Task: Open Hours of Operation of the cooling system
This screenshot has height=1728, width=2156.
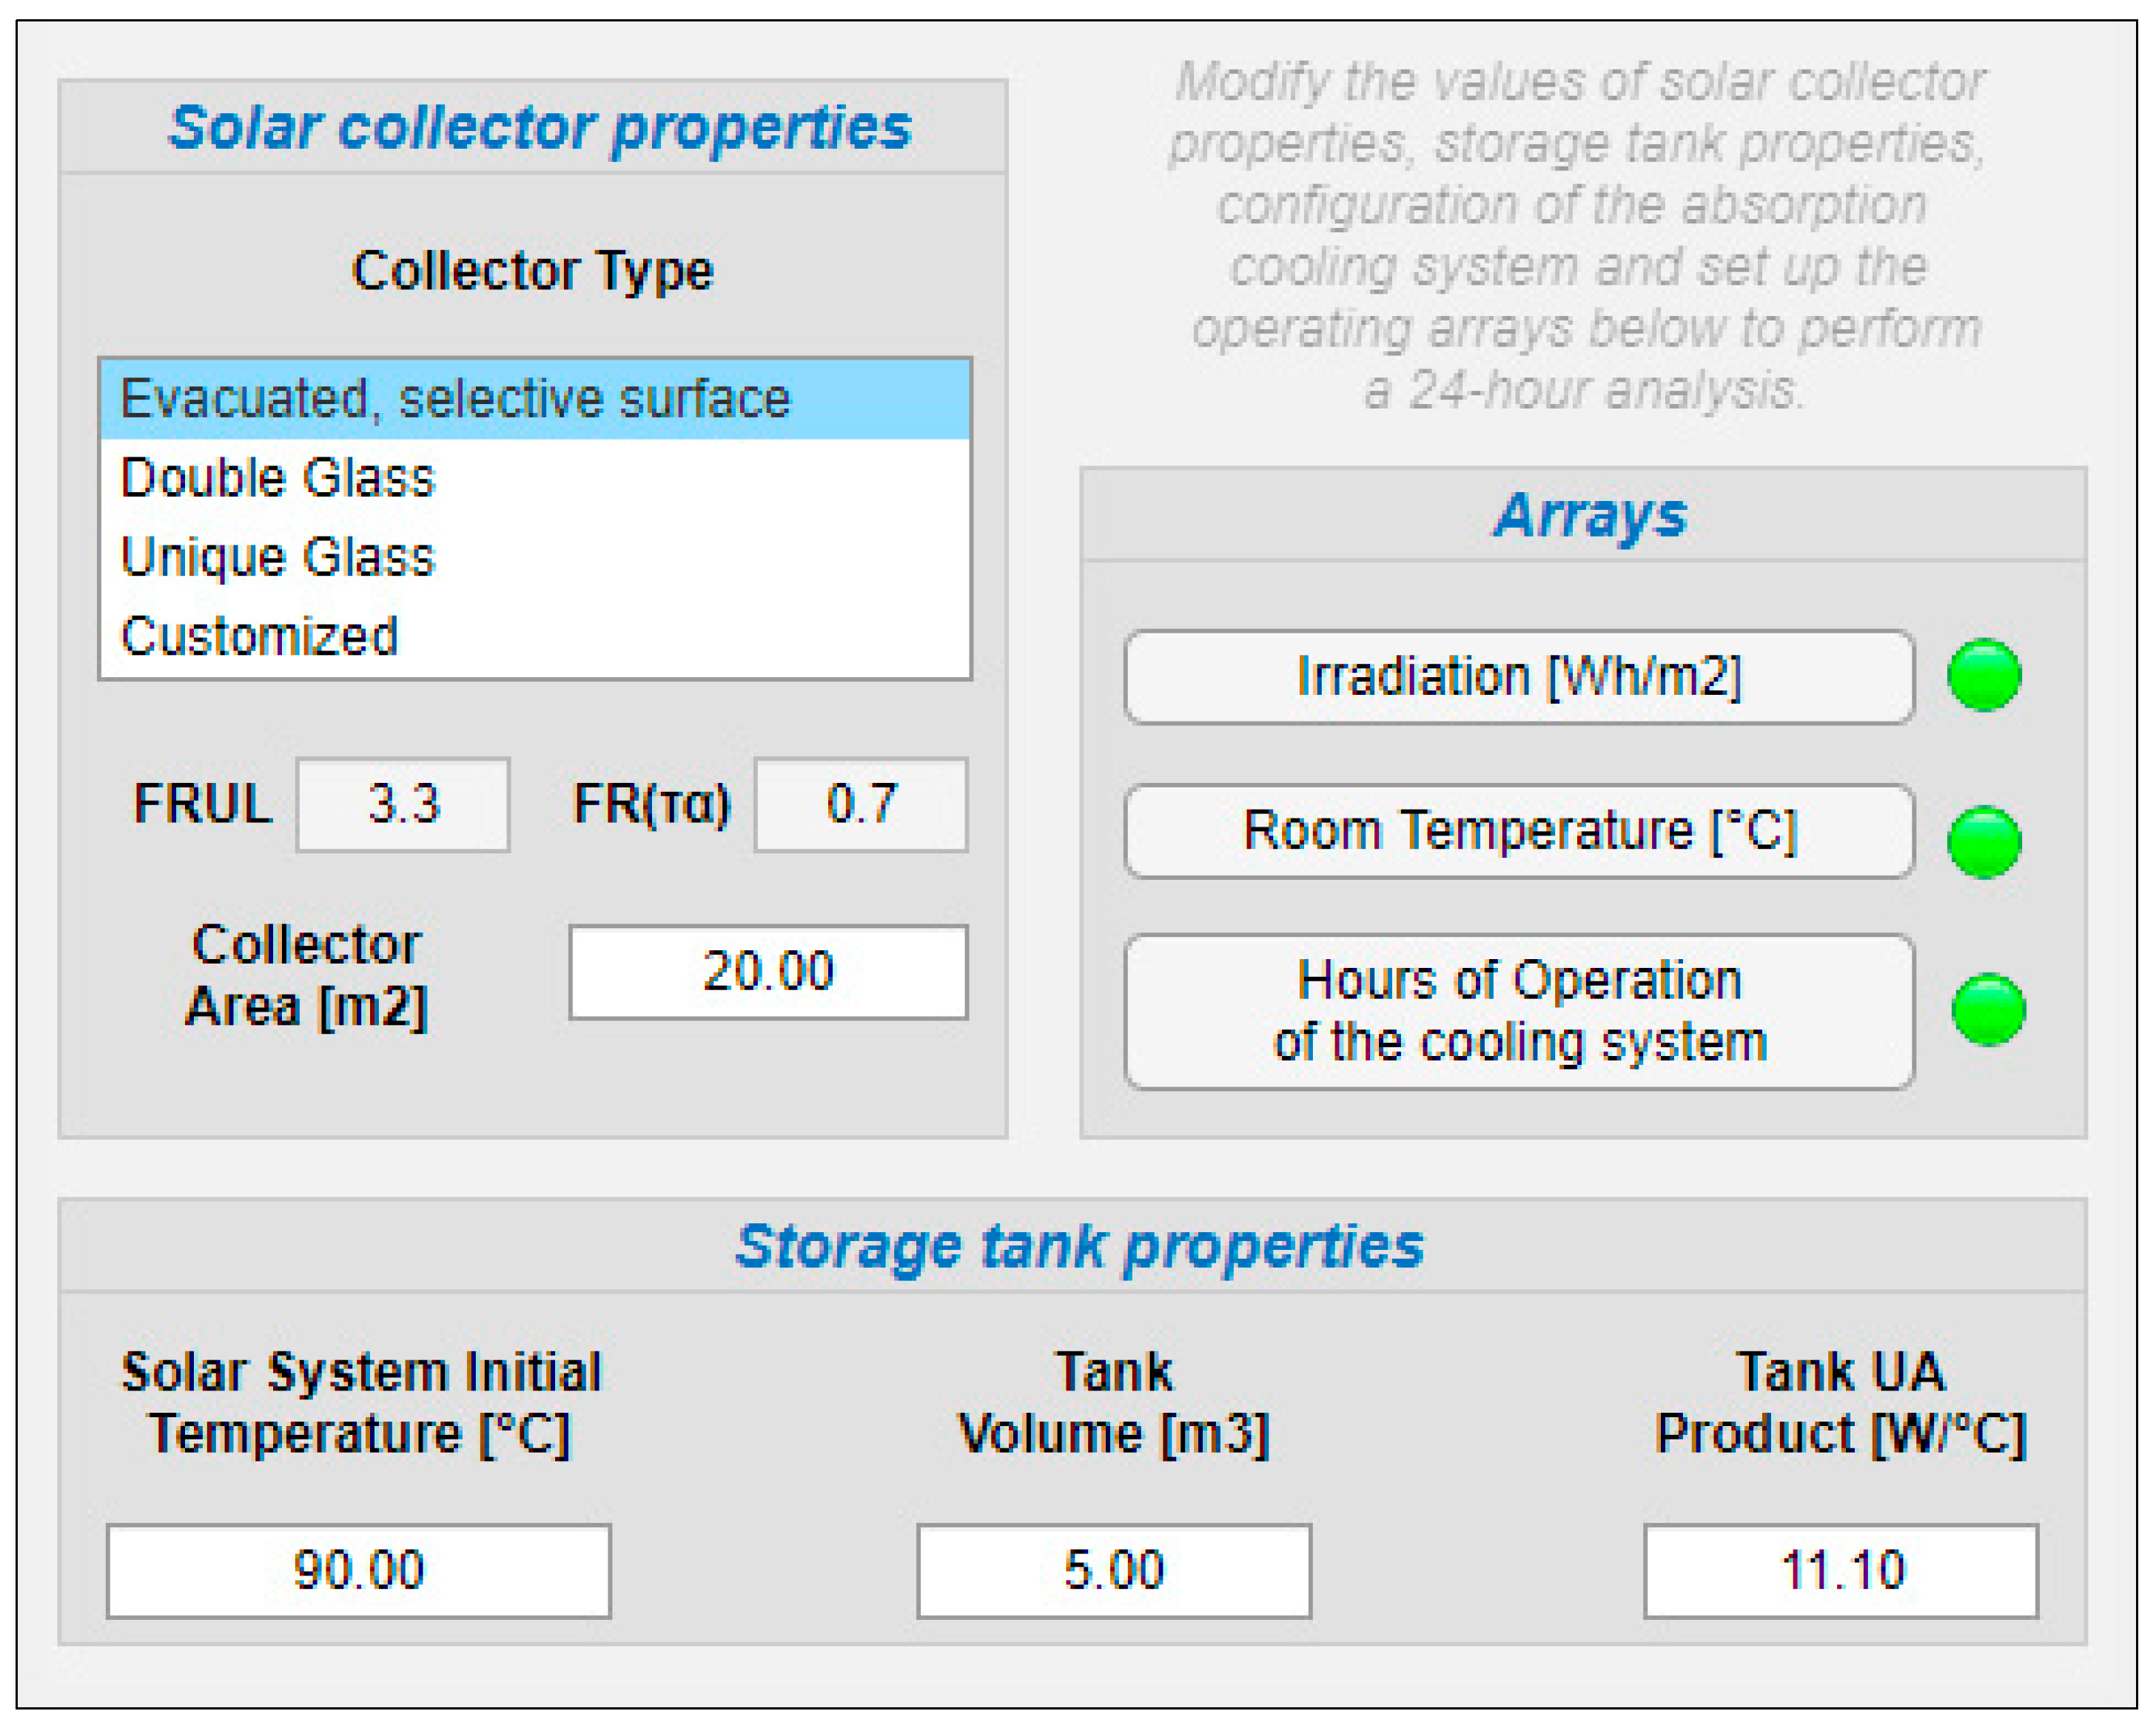Action: coord(1518,1011)
